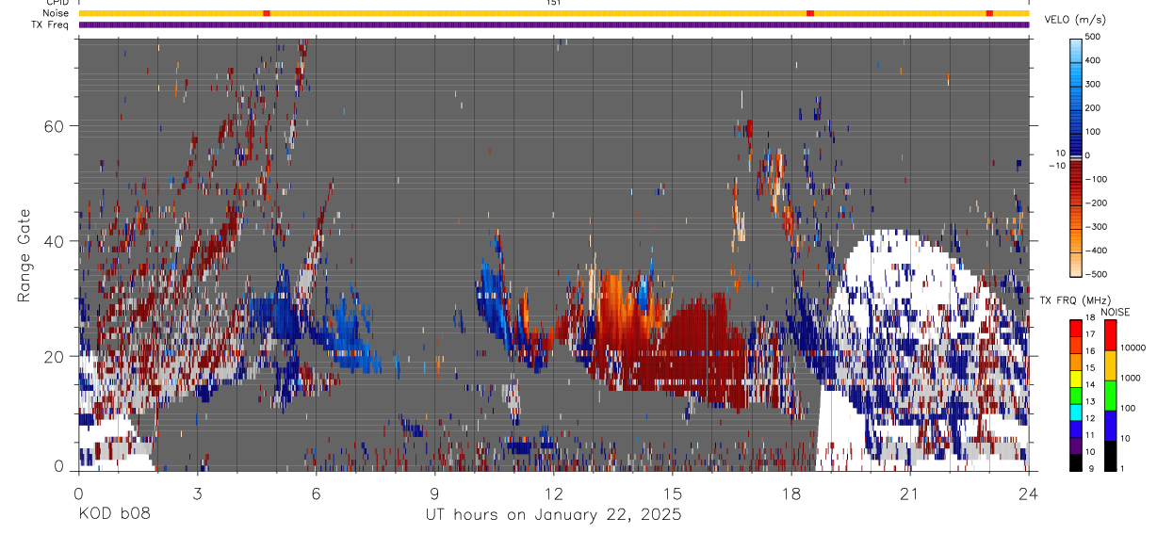
Task: Click the "−10" velocity scale label
Action: (1057, 165)
